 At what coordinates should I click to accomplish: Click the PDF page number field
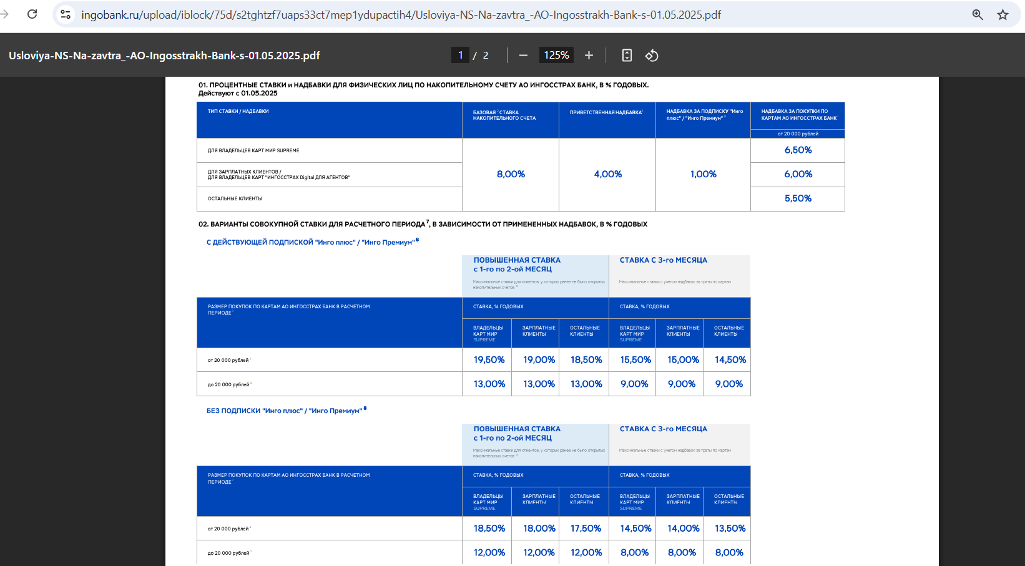[460, 56]
